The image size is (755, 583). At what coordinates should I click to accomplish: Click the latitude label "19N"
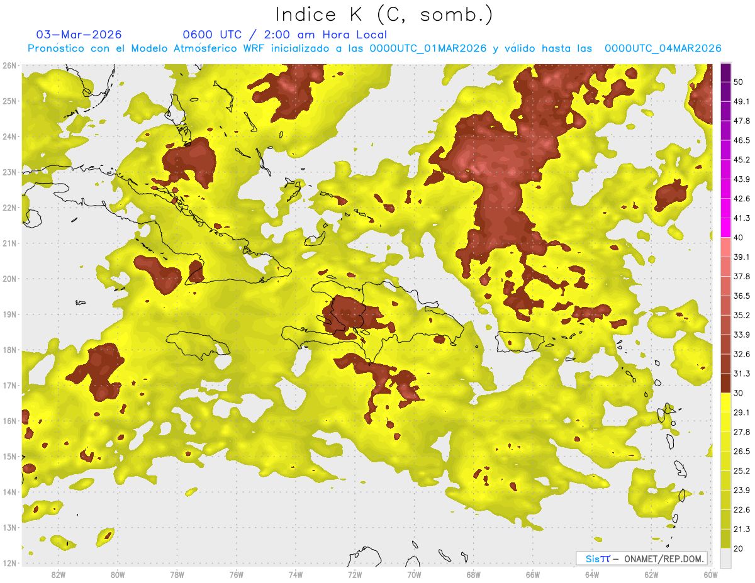coord(9,314)
